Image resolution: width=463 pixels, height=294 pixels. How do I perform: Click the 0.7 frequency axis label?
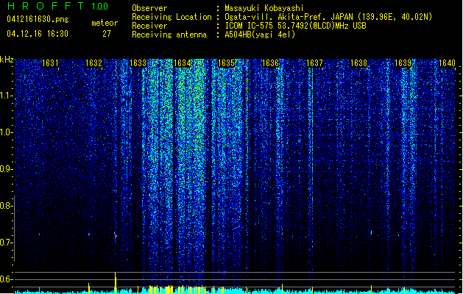[x=6, y=243]
